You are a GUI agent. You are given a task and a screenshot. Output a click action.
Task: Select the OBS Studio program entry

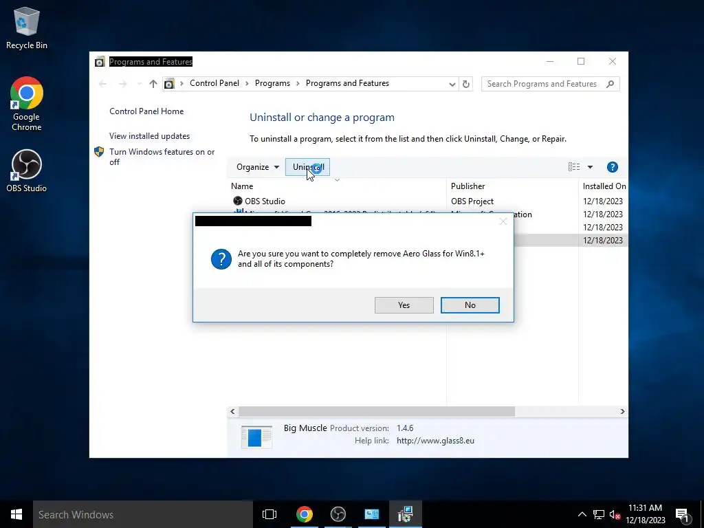tap(265, 201)
